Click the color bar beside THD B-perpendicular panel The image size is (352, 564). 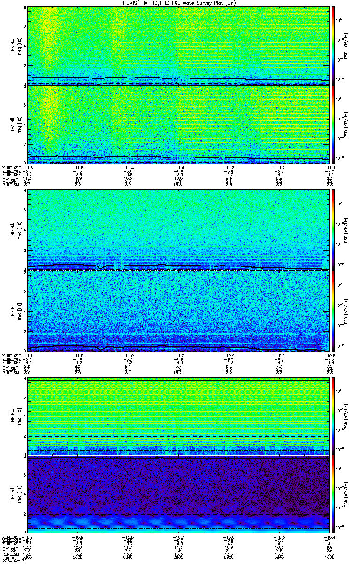[333, 230]
